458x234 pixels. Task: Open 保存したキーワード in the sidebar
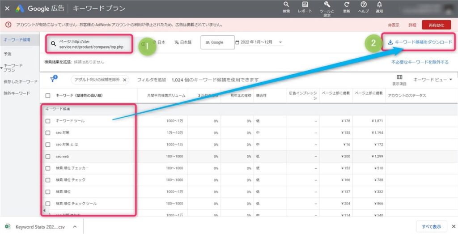(x=21, y=82)
